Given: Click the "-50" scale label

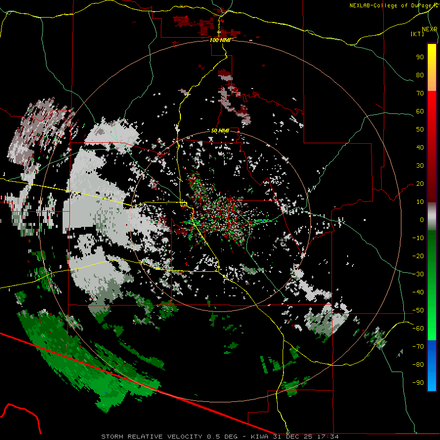Looking at the screenshot, I should coord(418,310).
